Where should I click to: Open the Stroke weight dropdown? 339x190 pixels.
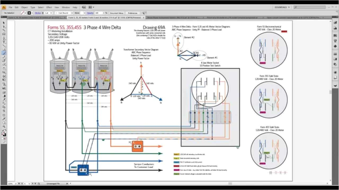pyautogui.click(x=51, y=13)
